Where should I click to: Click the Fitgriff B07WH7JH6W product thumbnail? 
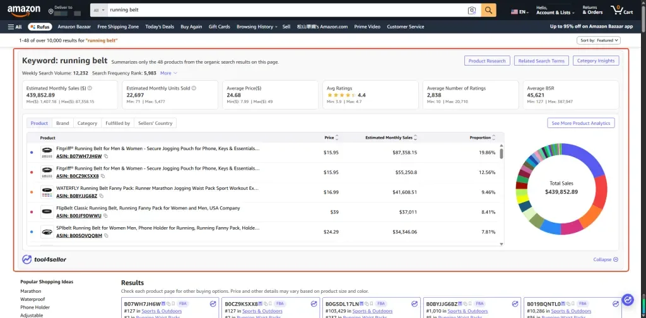pos(47,153)
